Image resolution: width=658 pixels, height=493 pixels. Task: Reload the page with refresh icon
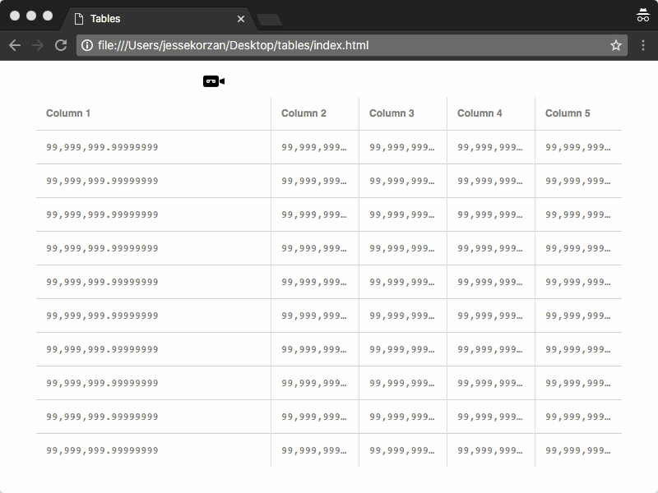coord(61,45)
